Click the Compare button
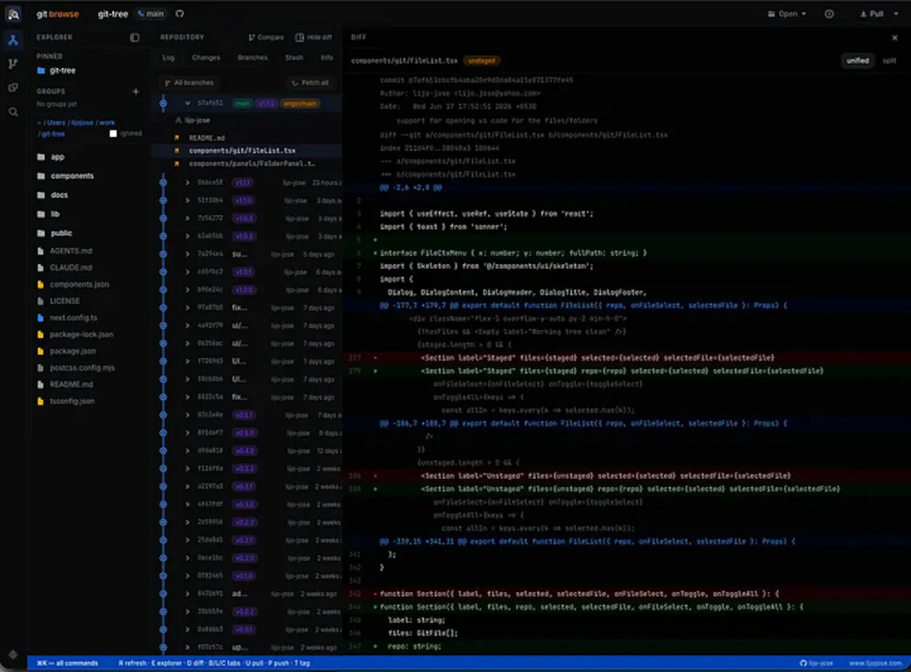911x672 pixels. pos(266,38)
